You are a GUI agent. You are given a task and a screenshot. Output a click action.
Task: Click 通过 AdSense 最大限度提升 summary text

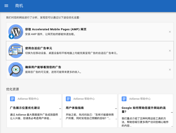pos(34,116)
